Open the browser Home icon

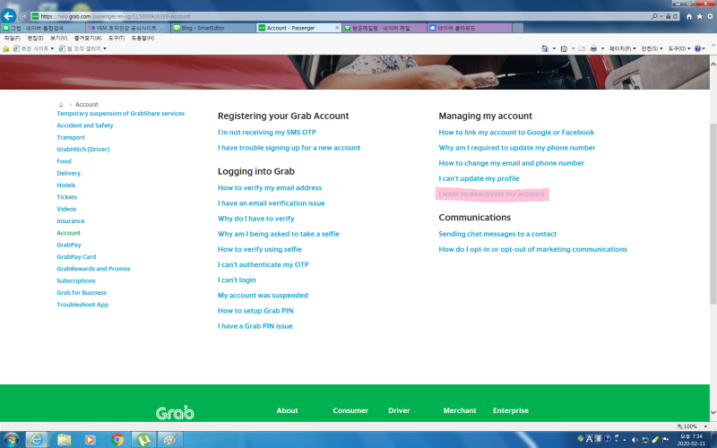[689, 16]
